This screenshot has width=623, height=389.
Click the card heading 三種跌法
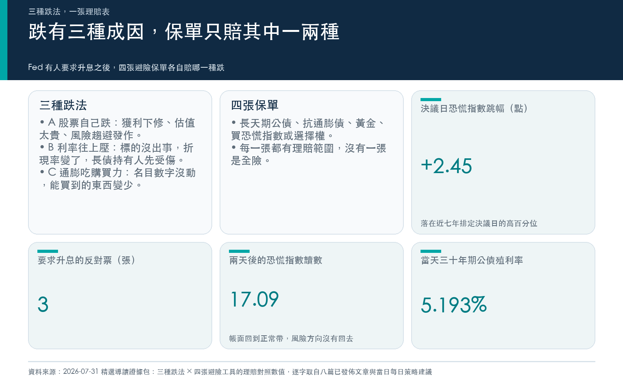click(x=63, y=105)
